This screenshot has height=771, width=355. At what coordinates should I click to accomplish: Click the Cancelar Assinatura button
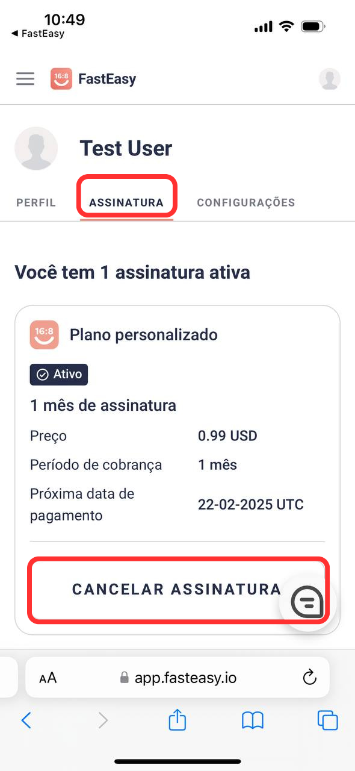click(177, 589)
